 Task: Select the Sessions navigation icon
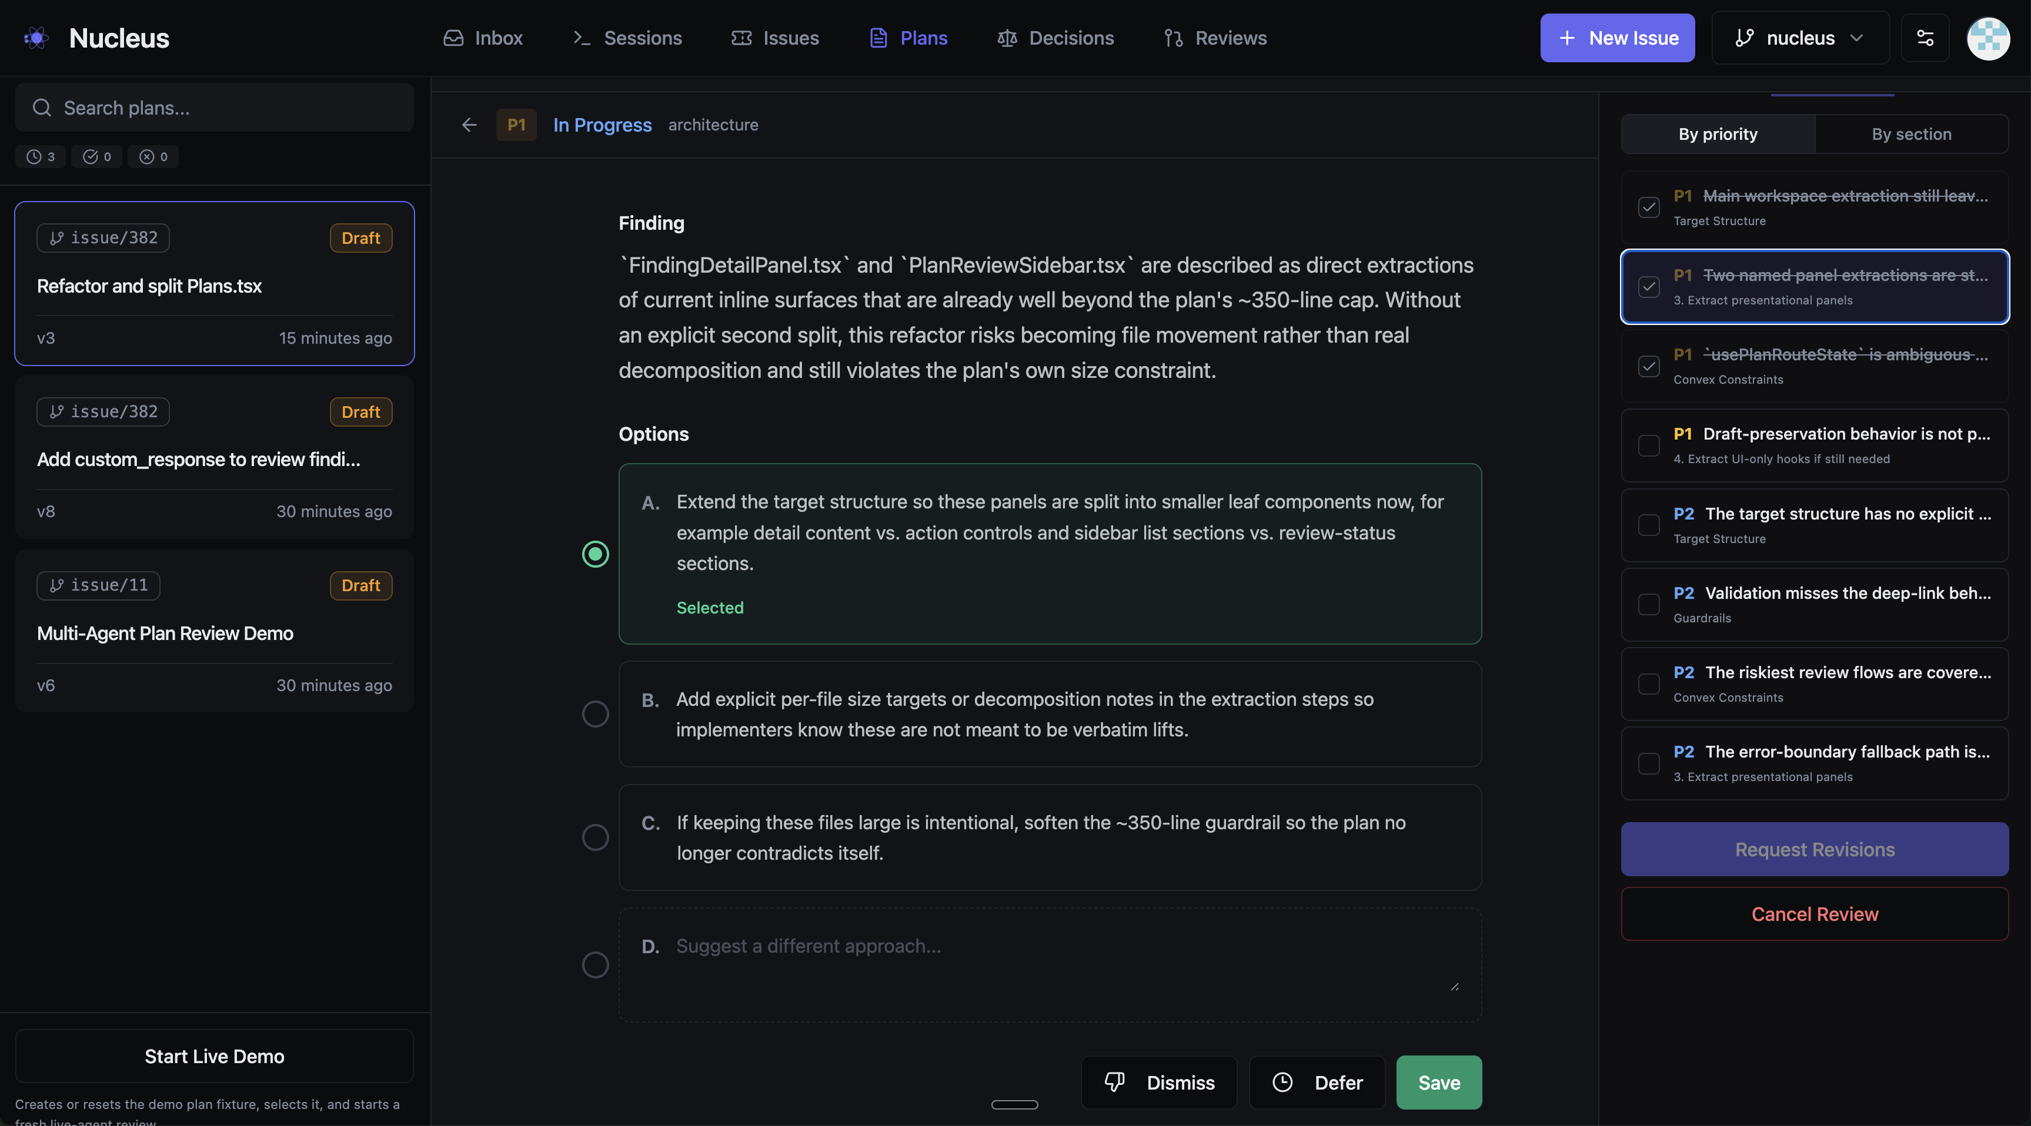click(x=582, y=38)
